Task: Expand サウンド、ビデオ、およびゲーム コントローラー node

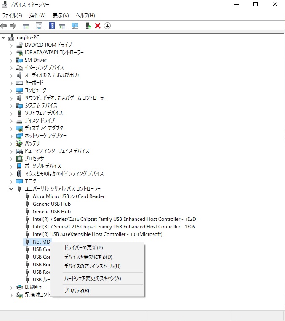Action: pos(11,98)
